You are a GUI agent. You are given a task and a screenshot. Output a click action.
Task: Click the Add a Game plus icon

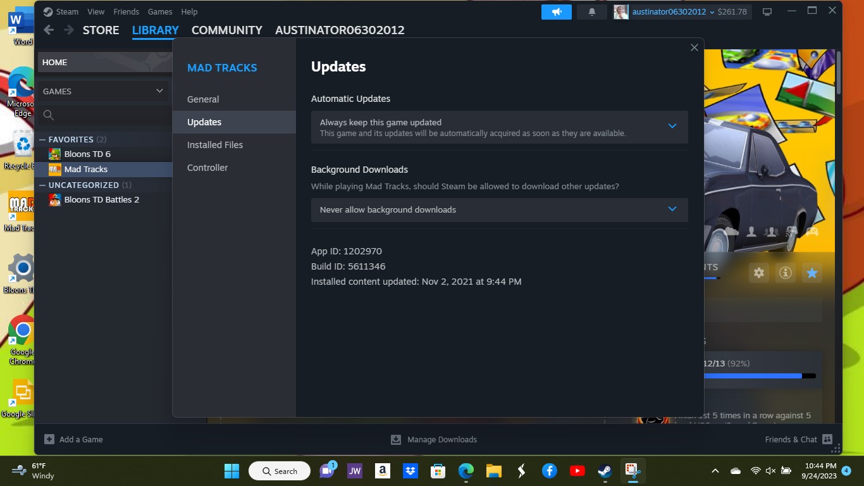49,439
